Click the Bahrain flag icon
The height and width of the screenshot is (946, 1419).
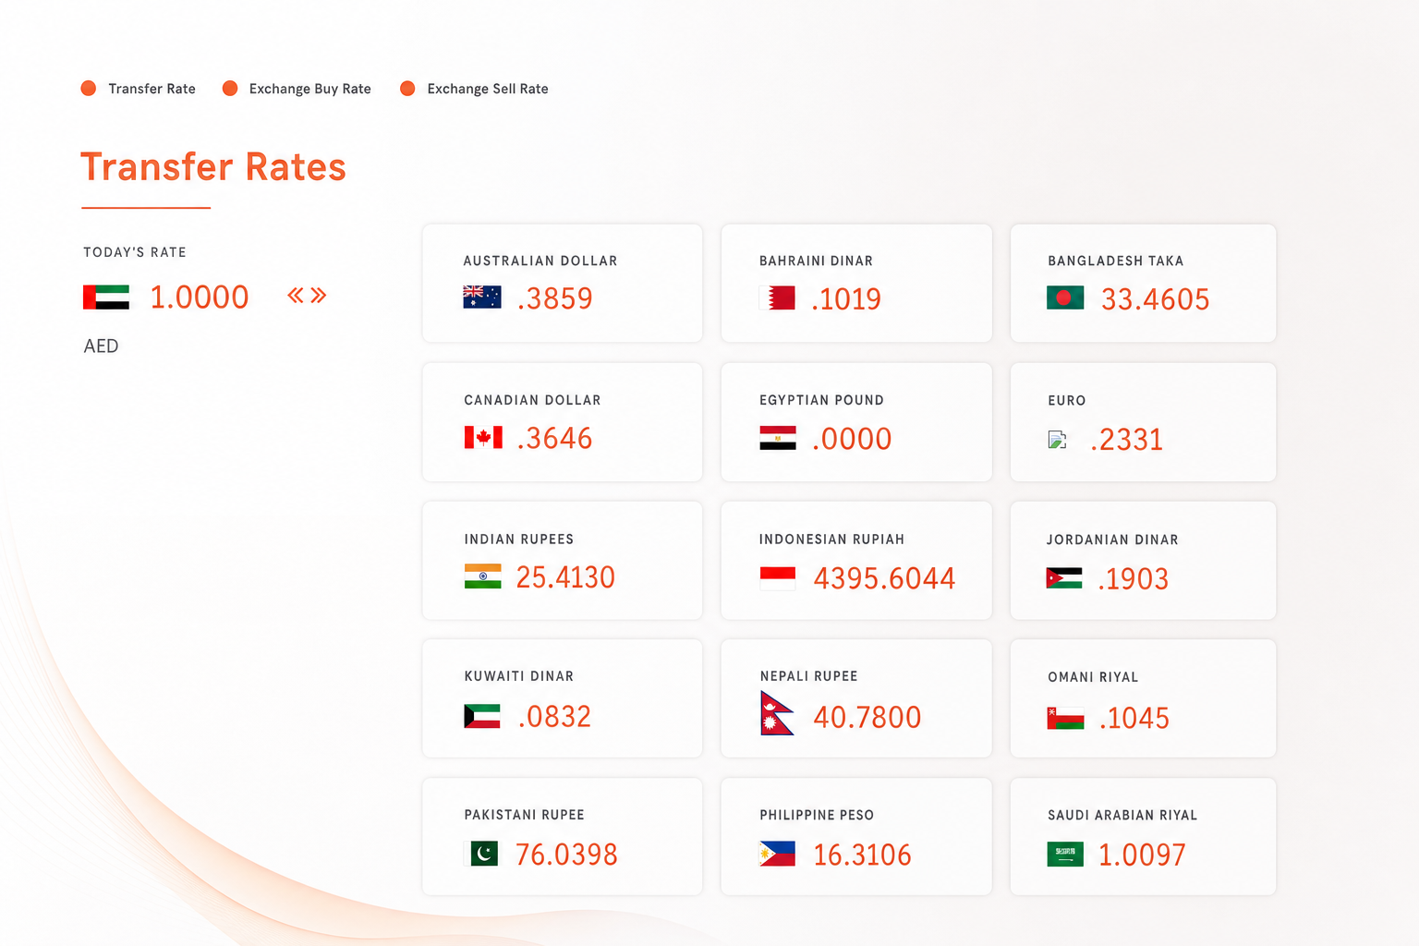(778, 297)
